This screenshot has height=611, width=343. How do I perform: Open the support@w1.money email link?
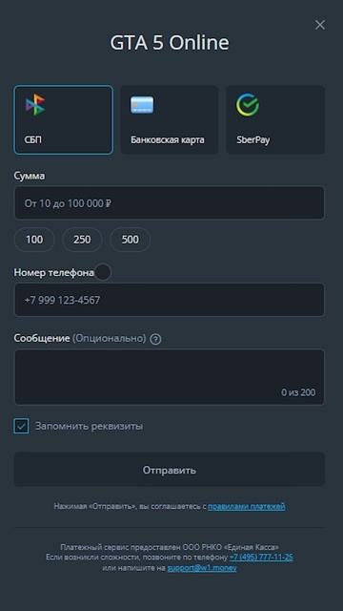point(202,568)
